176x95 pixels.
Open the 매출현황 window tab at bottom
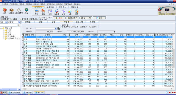(x=28, y=92)
